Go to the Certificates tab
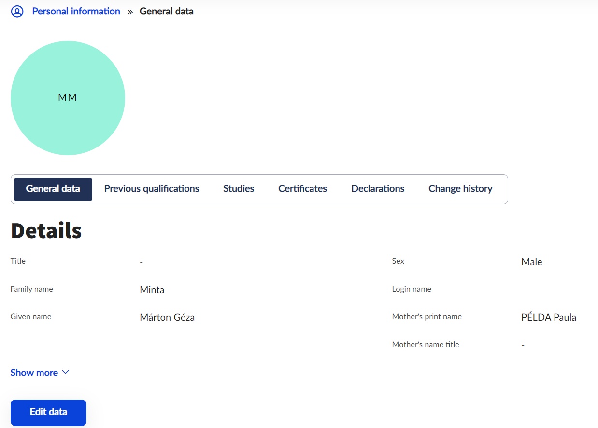Screen dimensions: 598x428 point(302,189)
